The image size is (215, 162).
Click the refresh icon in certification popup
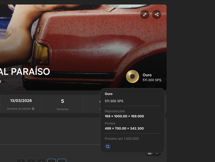pos(108,146)
